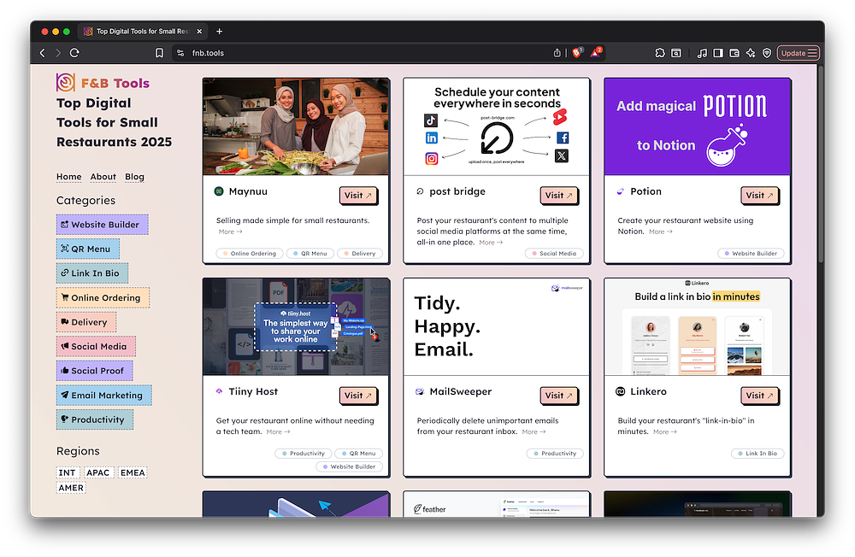Toggle the APAC region filter
The width and height of the screenshot is (855, 557).
[97, 472]
